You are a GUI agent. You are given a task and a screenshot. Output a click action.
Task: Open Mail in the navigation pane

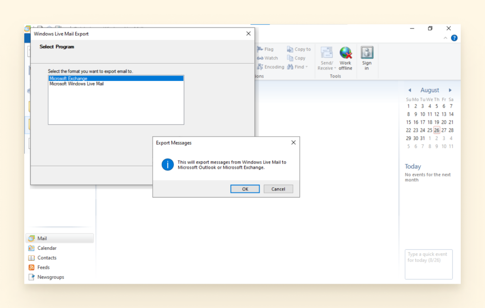click(x=59, y=238)
